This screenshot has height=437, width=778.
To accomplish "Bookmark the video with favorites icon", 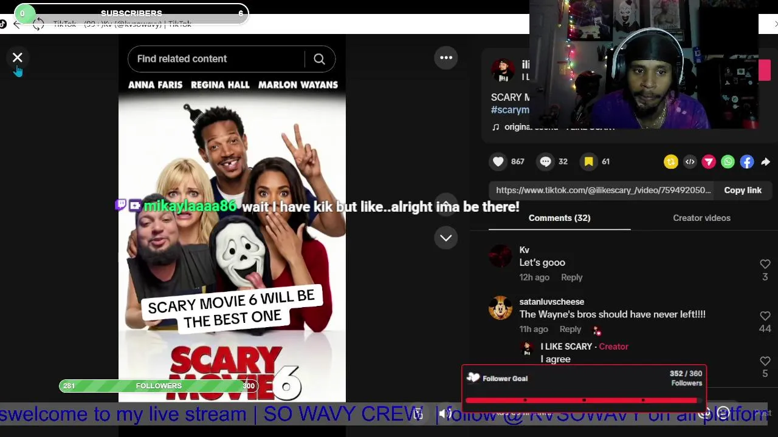I will 588,161.
